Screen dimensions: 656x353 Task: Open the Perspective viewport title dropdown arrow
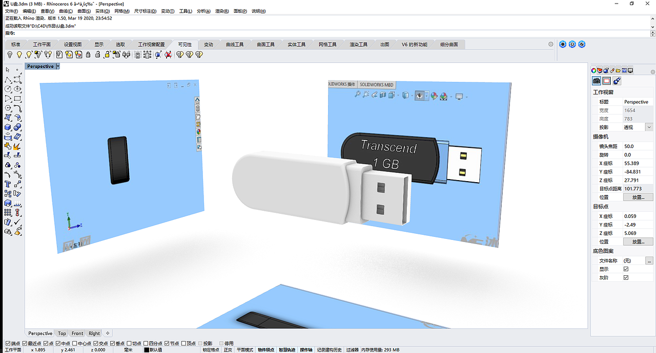pyautogui.click(x=58, y=67)
